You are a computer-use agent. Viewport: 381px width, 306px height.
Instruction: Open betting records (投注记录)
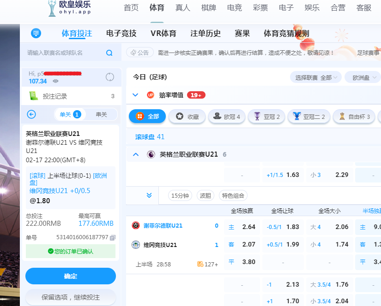[x=54, y=96]
